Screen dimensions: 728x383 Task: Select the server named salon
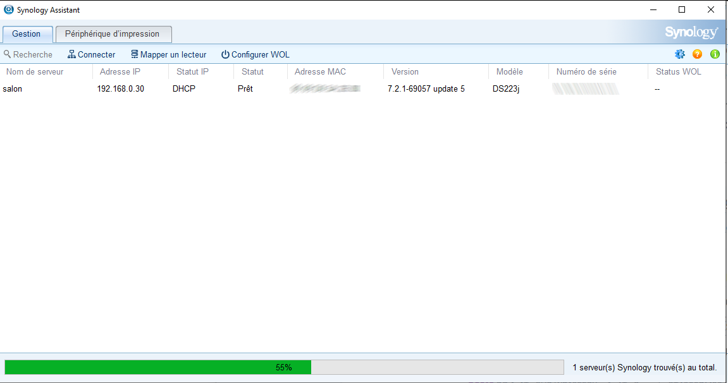[x=13, y=89]
